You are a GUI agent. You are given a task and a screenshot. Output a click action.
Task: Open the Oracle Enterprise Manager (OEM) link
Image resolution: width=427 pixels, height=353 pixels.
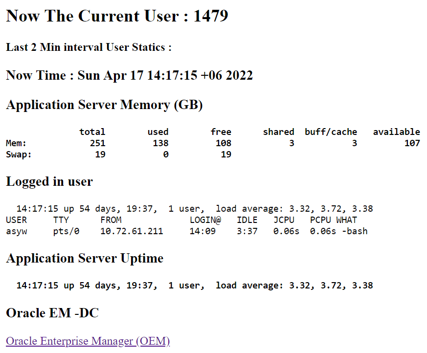88,341
